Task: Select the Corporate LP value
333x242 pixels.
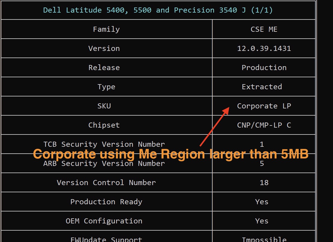Action: (264, 106)
